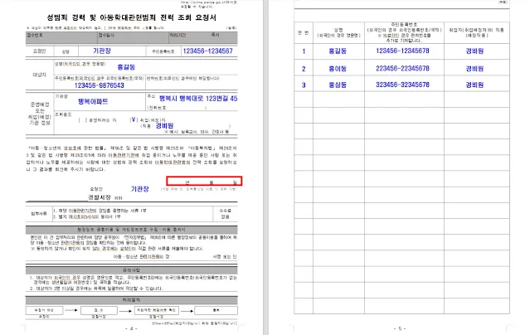Screen dimensions: 530x335
Task: Click the 대상자 section label
Action: 39,75
